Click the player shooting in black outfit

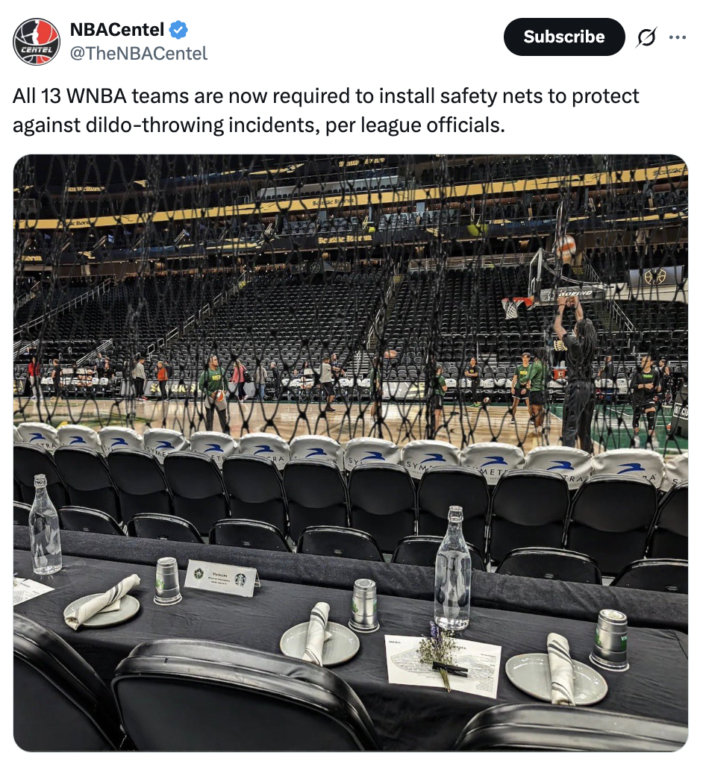click(577, 370)
